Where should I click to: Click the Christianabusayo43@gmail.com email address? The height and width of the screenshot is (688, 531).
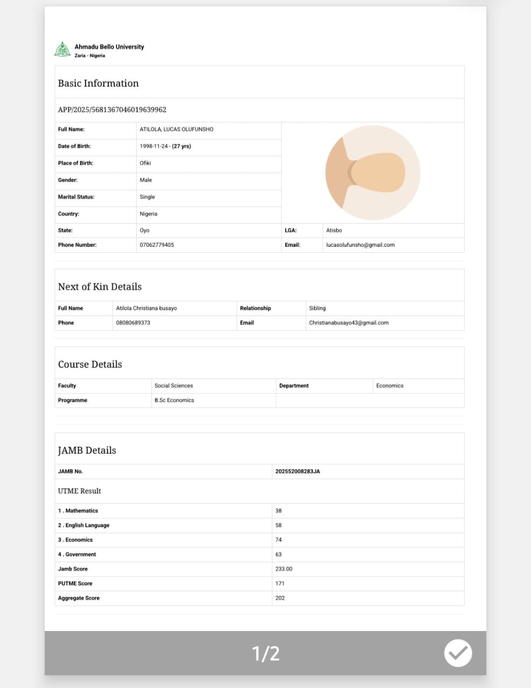click(348, 323)
